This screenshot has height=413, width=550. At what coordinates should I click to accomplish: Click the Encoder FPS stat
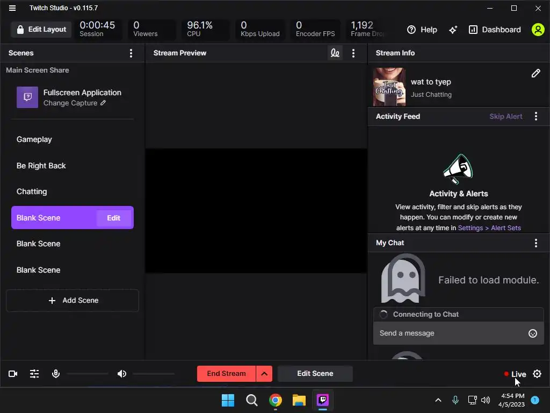[315, 29]
